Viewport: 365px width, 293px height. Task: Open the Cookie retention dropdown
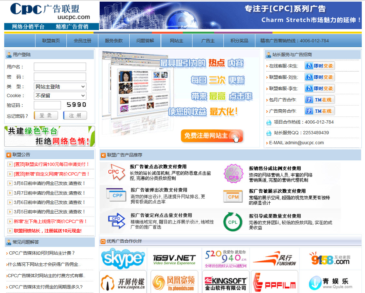tap(60, 96)
